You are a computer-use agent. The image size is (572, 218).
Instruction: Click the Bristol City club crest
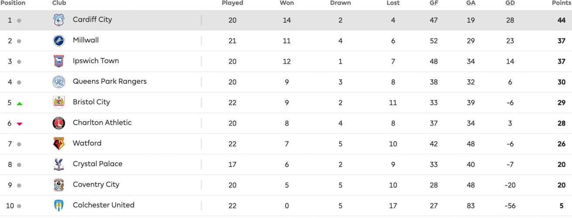(59, 102)
